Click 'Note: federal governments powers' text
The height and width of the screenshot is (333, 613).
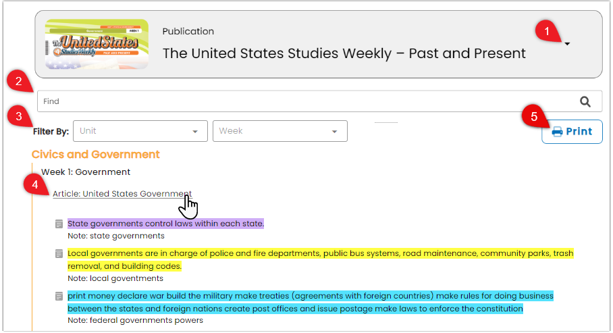(135, 320)
